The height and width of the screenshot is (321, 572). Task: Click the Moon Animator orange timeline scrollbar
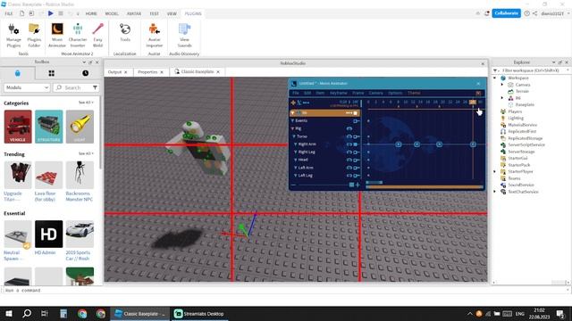point(425,187)
